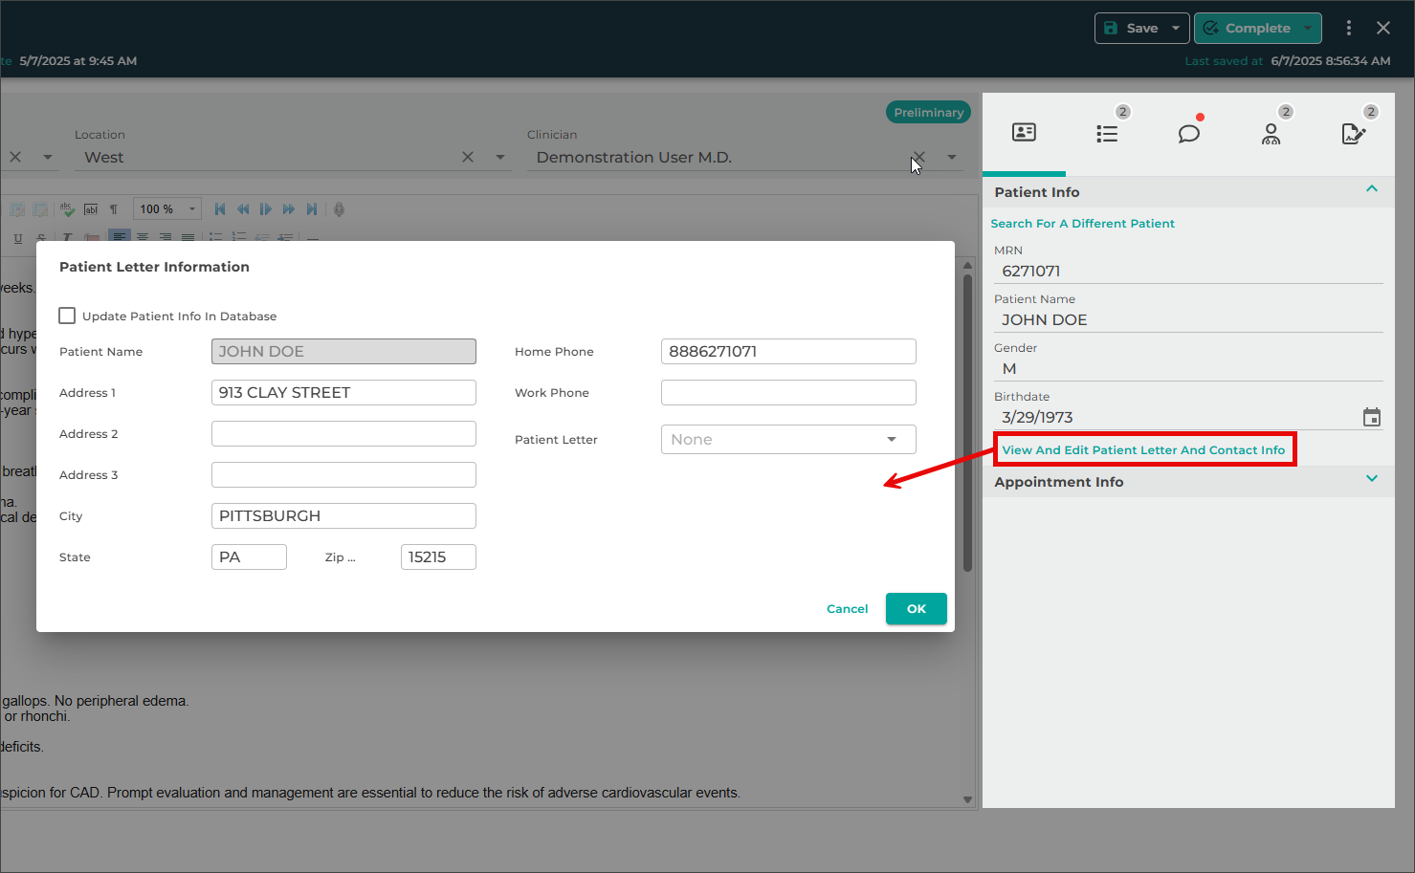Check Update Patient Info In Database
The width and height of the screenshot is (1415, 873).
coord(67,316)
